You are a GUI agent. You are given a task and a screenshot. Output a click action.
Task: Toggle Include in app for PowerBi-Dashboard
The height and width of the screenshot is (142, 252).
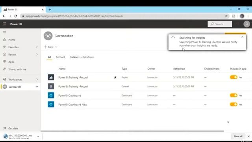(x=233, y=95)
